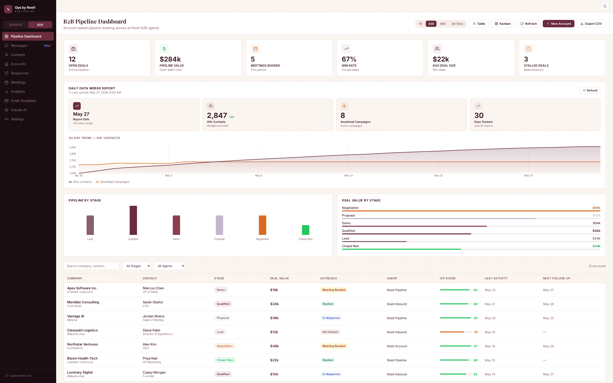
Task: Switch to B2B mode
Action: [x=40, y=25]
